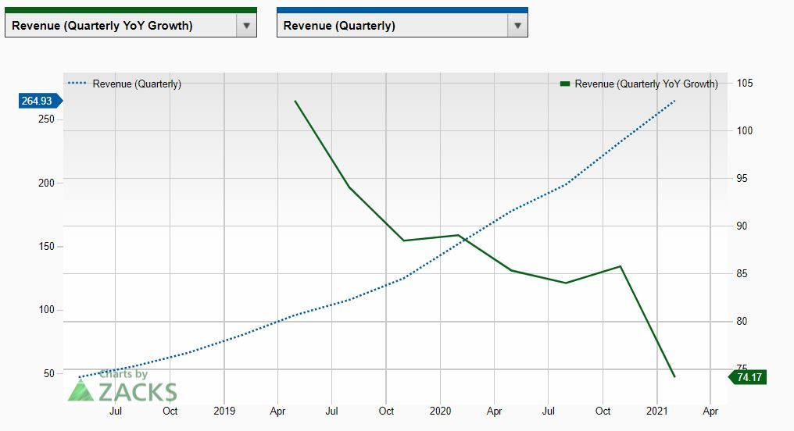Click the green 74.17 value tag
This screenshot has width=794, height=431.
coord(747,377)
